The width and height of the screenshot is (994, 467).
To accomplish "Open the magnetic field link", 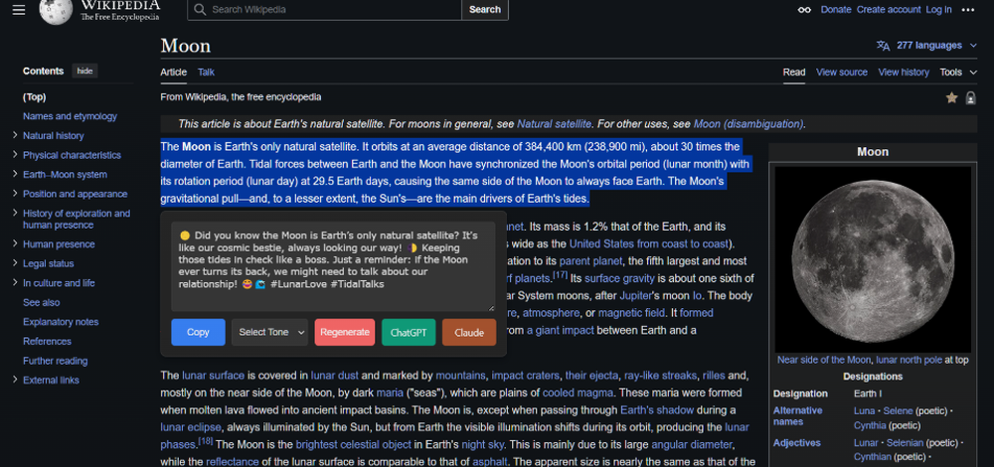I will pos(632,313).
